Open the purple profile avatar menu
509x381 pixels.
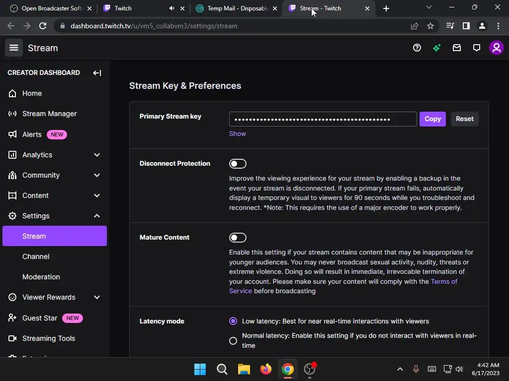497,48
